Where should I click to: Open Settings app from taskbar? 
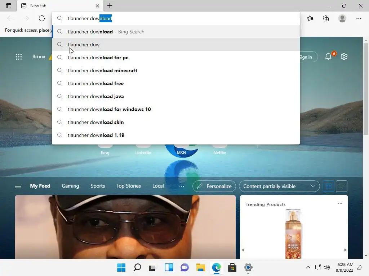pyautogui.click(x=248, y=267)
